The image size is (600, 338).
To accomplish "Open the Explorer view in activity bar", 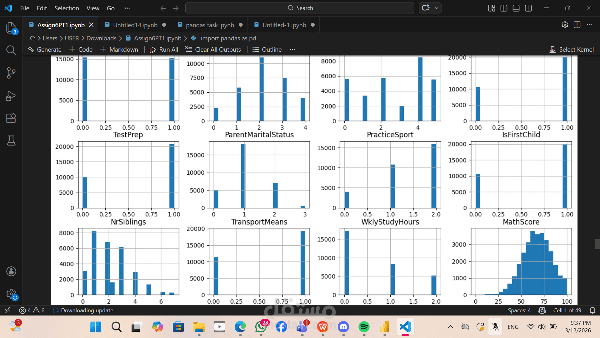I will [11, 28].
